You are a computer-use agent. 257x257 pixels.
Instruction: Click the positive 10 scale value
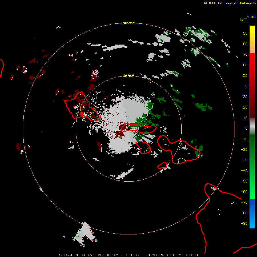245,118
